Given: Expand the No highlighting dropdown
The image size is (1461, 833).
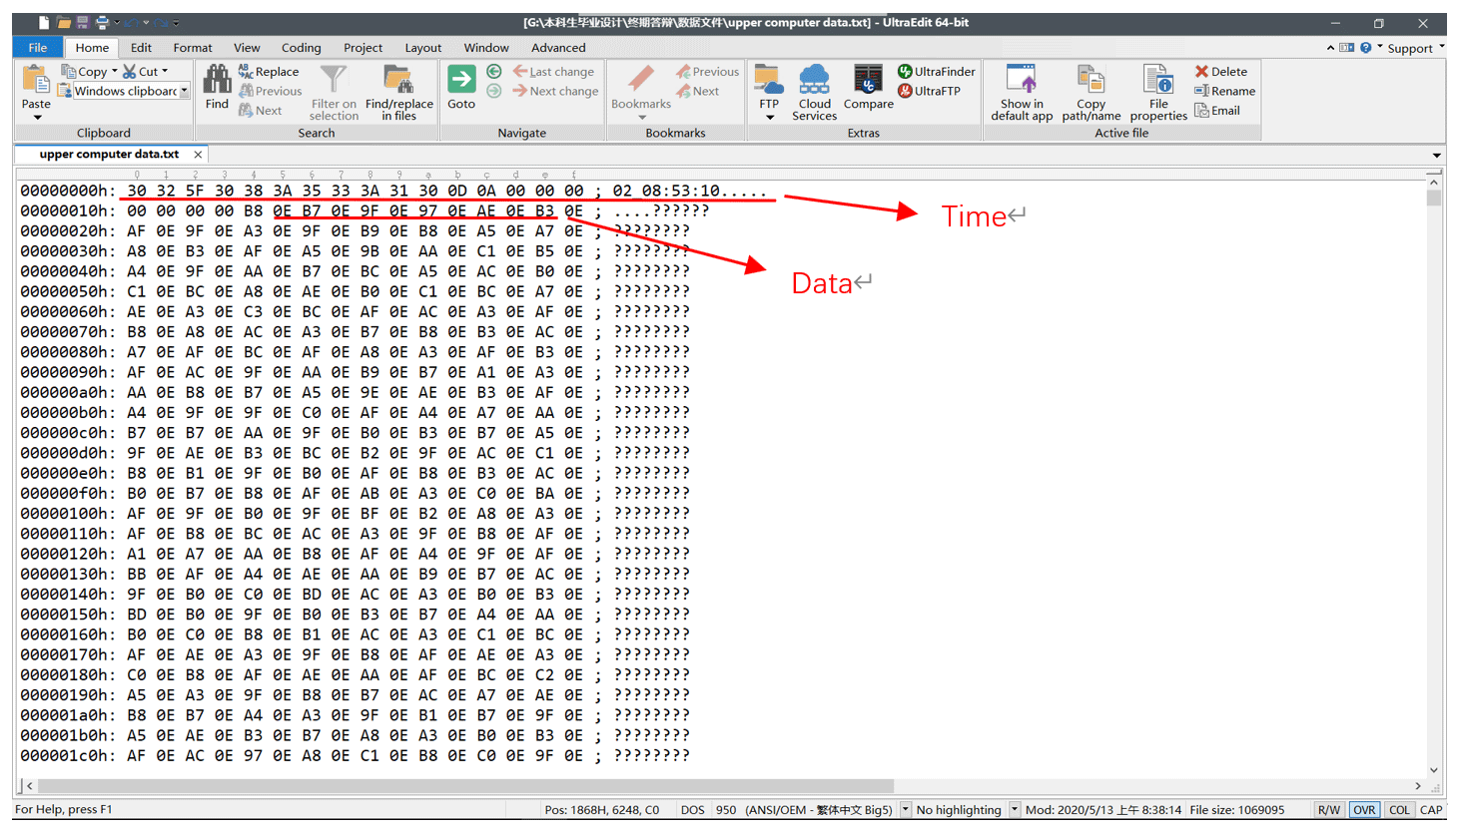Looking at the screenshot, I should pos(1014,810).
